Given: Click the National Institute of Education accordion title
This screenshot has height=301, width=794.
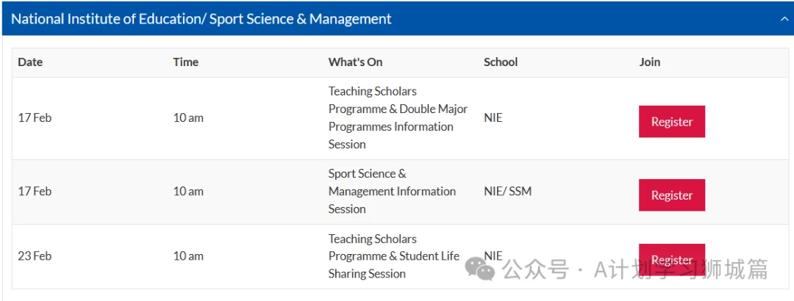Looking at the screenshot, I should 201,18.
